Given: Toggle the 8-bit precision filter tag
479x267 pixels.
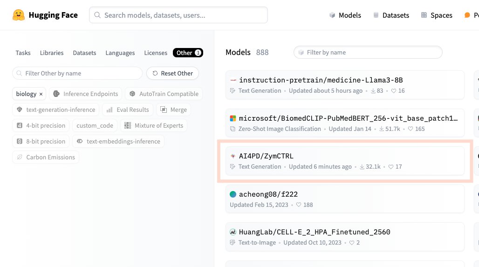Looking at the screenshot, I should (x=41, y=142).
